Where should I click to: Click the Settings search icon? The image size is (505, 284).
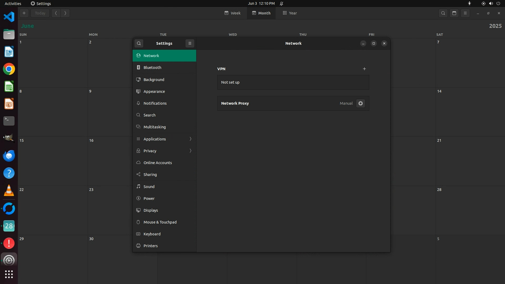coord(139,43)
